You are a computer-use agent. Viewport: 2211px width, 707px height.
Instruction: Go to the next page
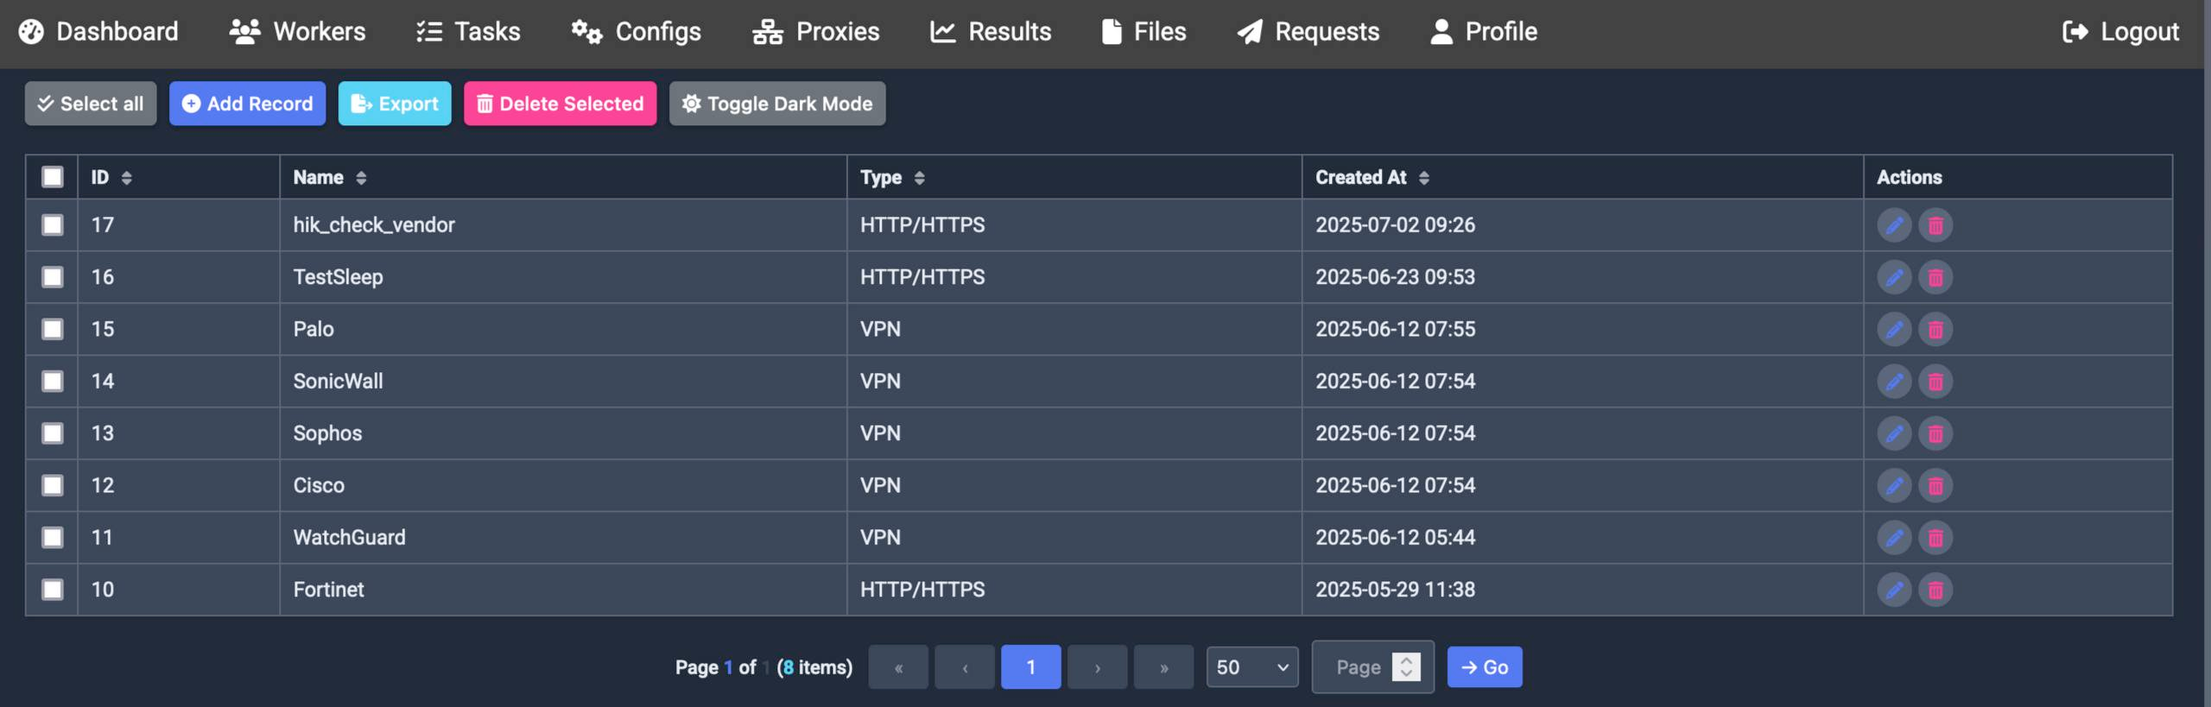point(1097,667)
